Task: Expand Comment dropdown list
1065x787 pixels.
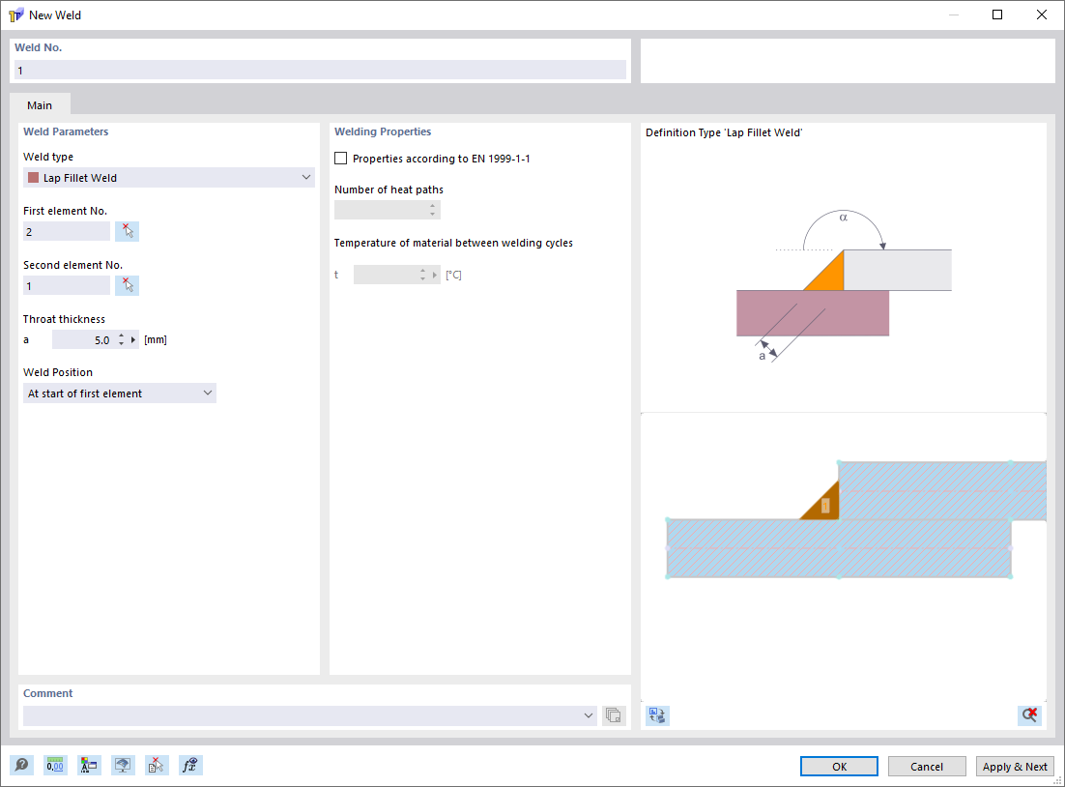Action: [589, 715]
